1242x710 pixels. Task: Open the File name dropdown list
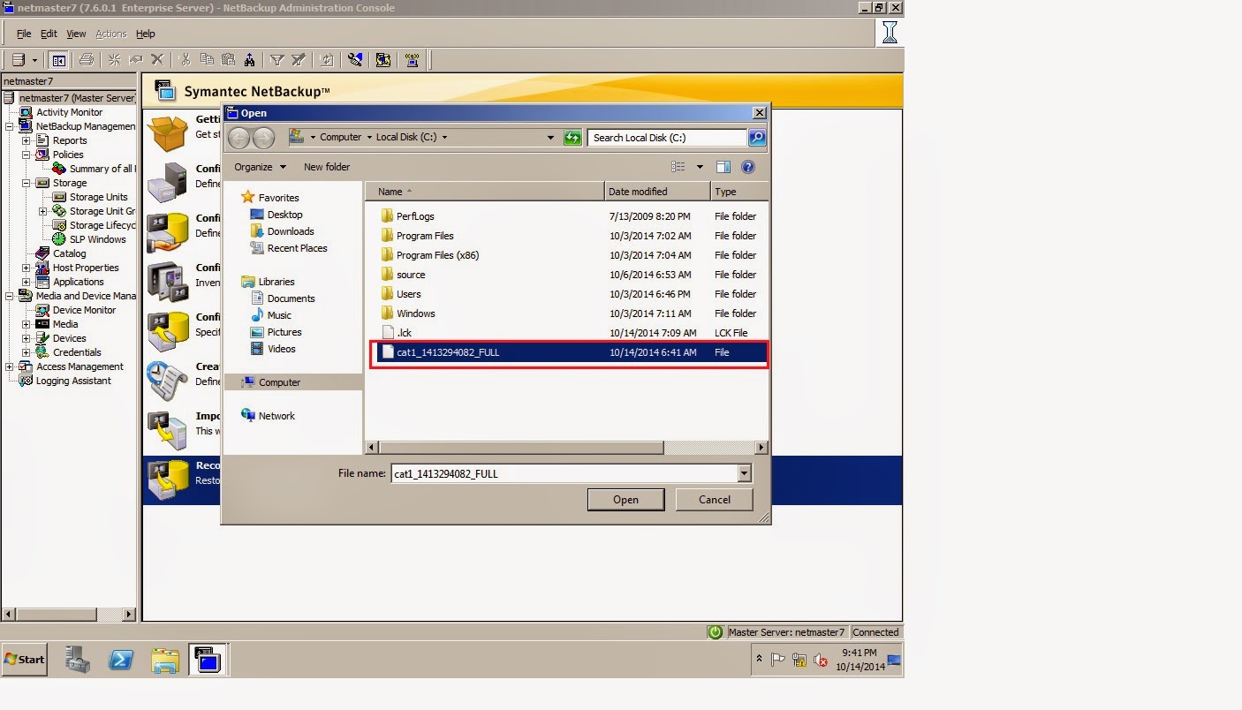pos(742,473)
